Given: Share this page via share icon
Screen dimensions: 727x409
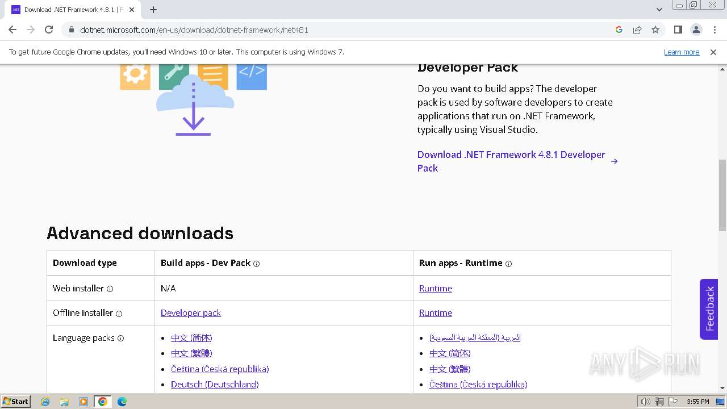Looking at the screenshot, I should click(637, 30).
